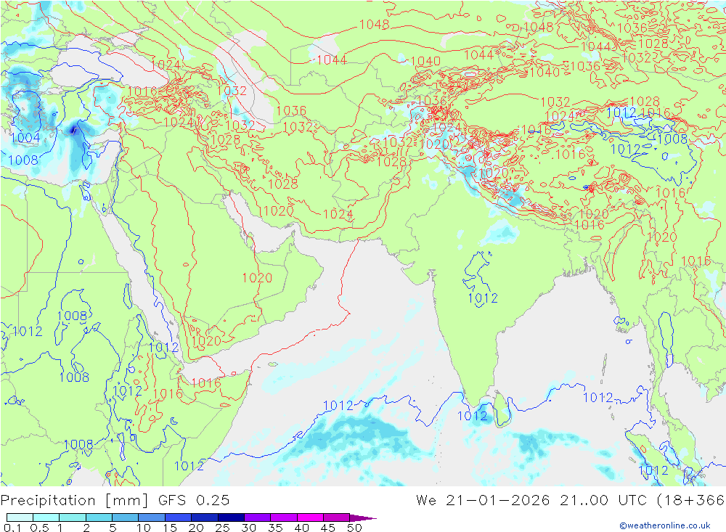Image resolution: width=726 pixels, height=532 pixels.
Task: Click the '0.5' legend scale value
Action: tap(39, 528)
